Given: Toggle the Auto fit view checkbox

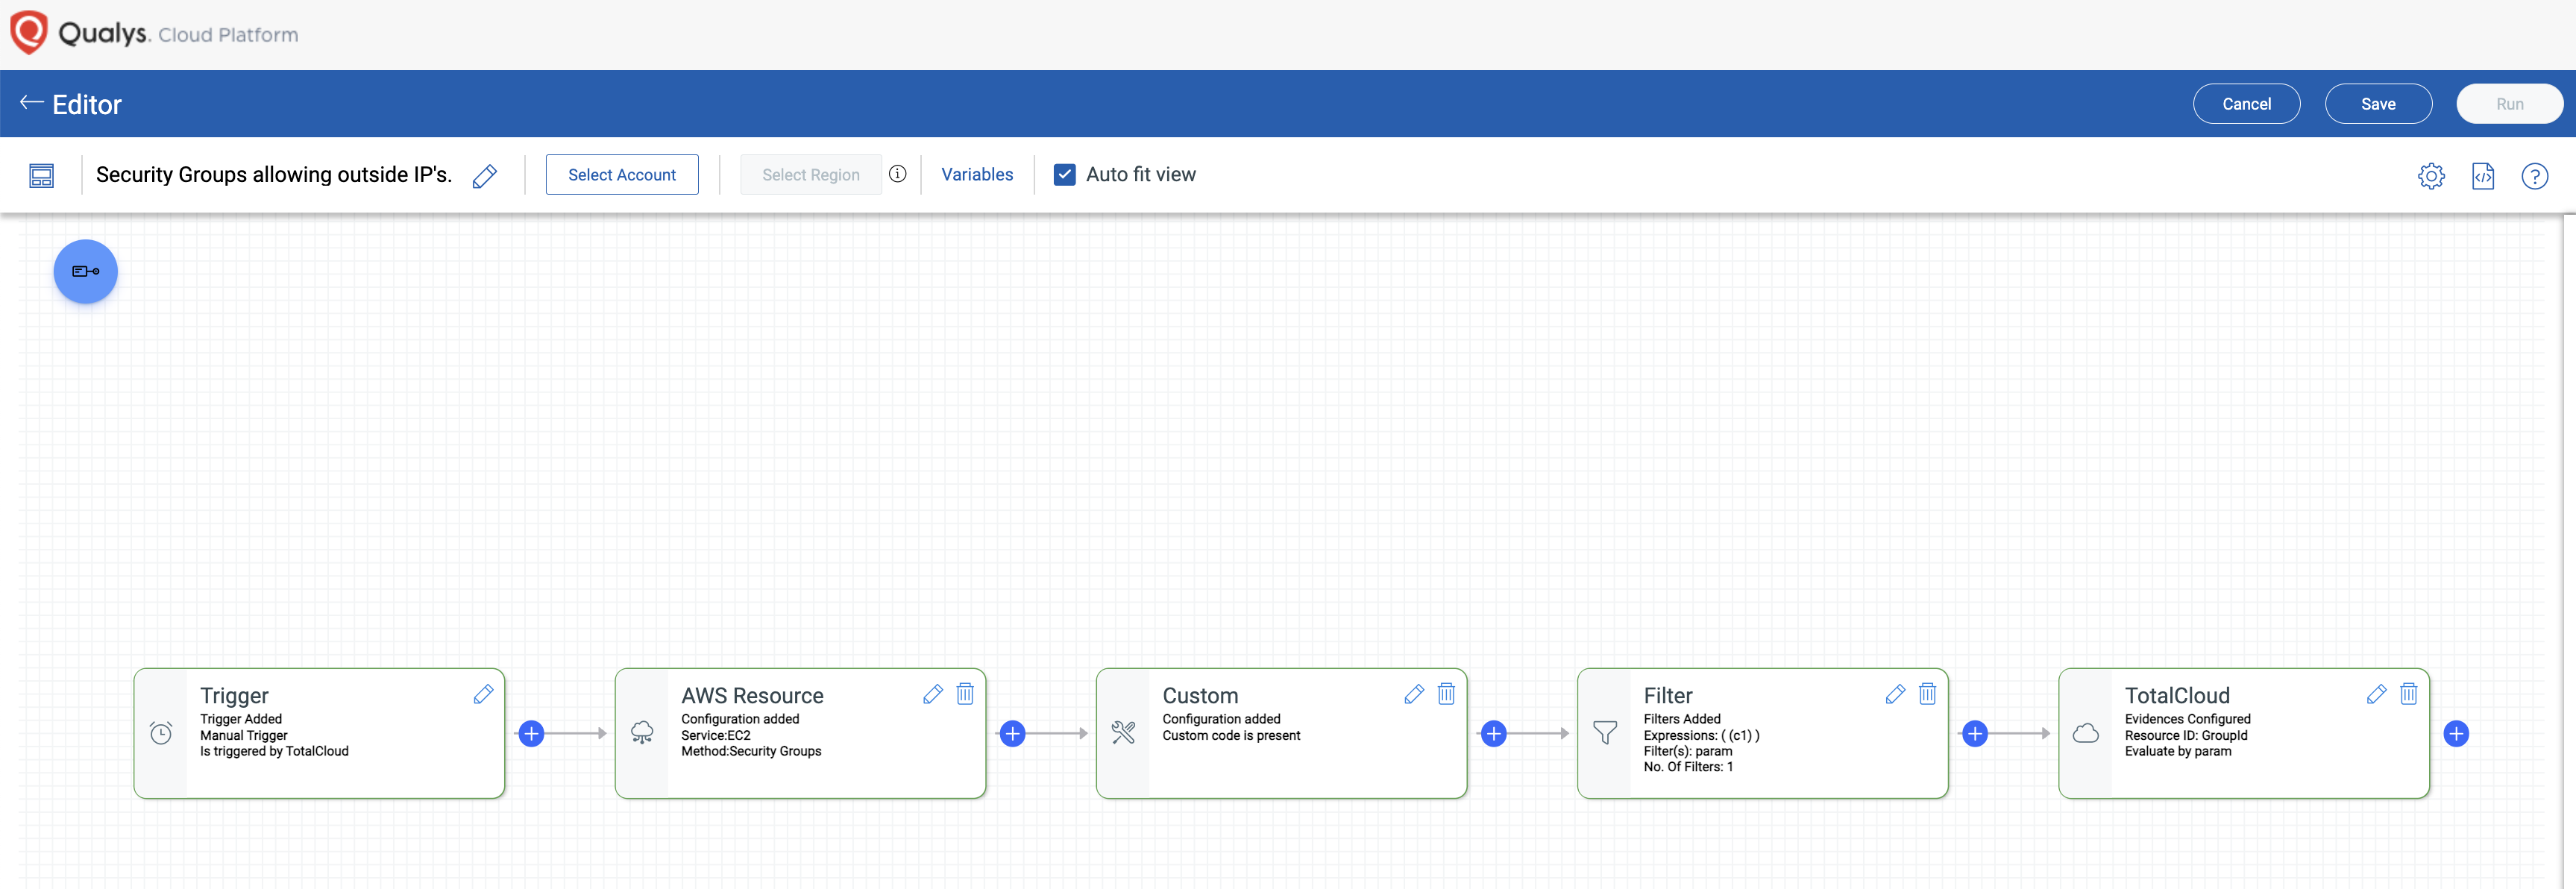Looking at the screenshot, I should click(x=1064, y=174).
